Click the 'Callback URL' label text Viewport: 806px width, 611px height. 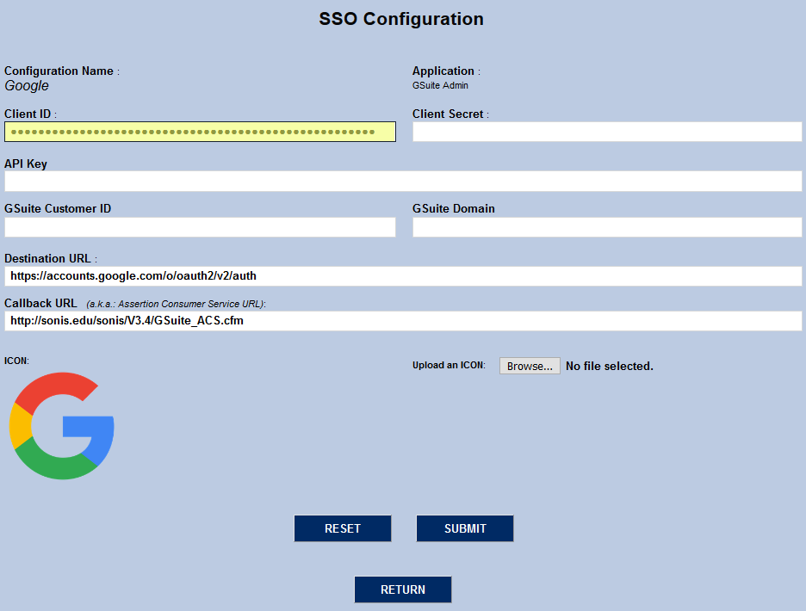[x=40, y=304]
